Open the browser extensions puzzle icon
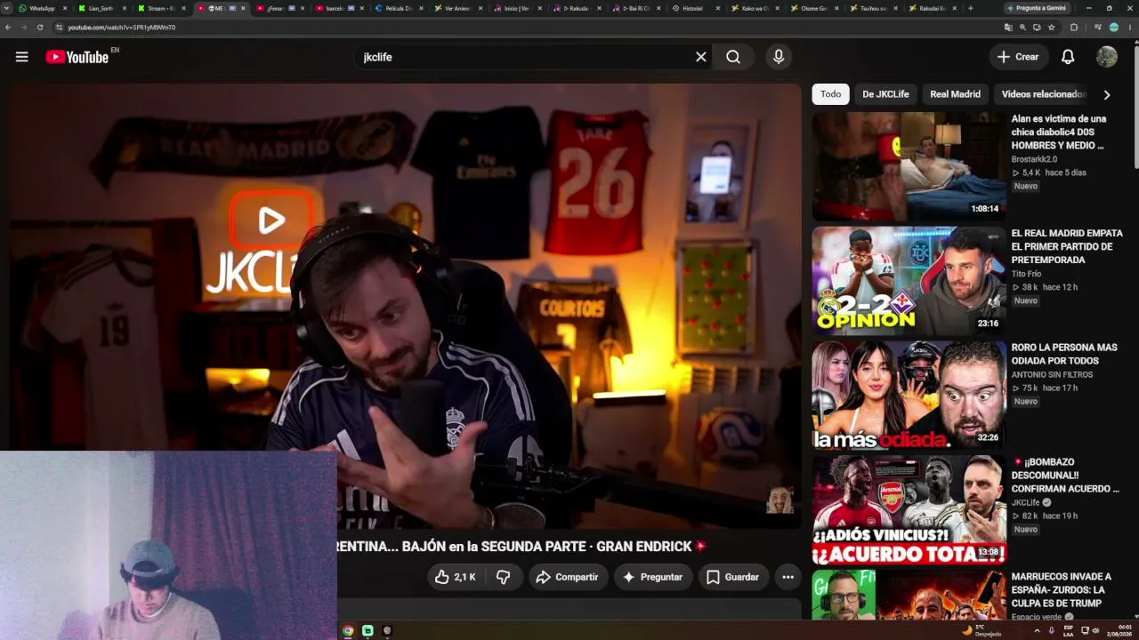The height and width of the screenshot is (640, 1139). pyautogui.click(x=1074, y=28)
